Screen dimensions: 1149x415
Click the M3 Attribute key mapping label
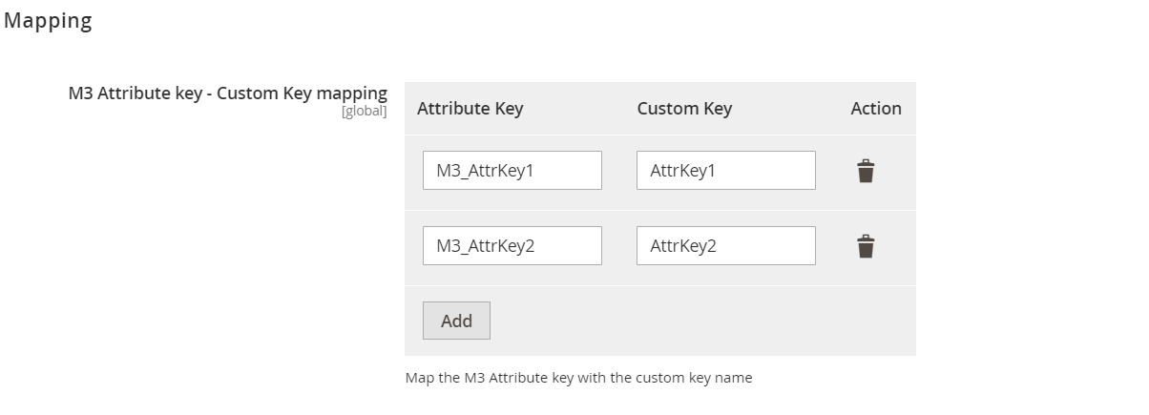coord(227,93)
